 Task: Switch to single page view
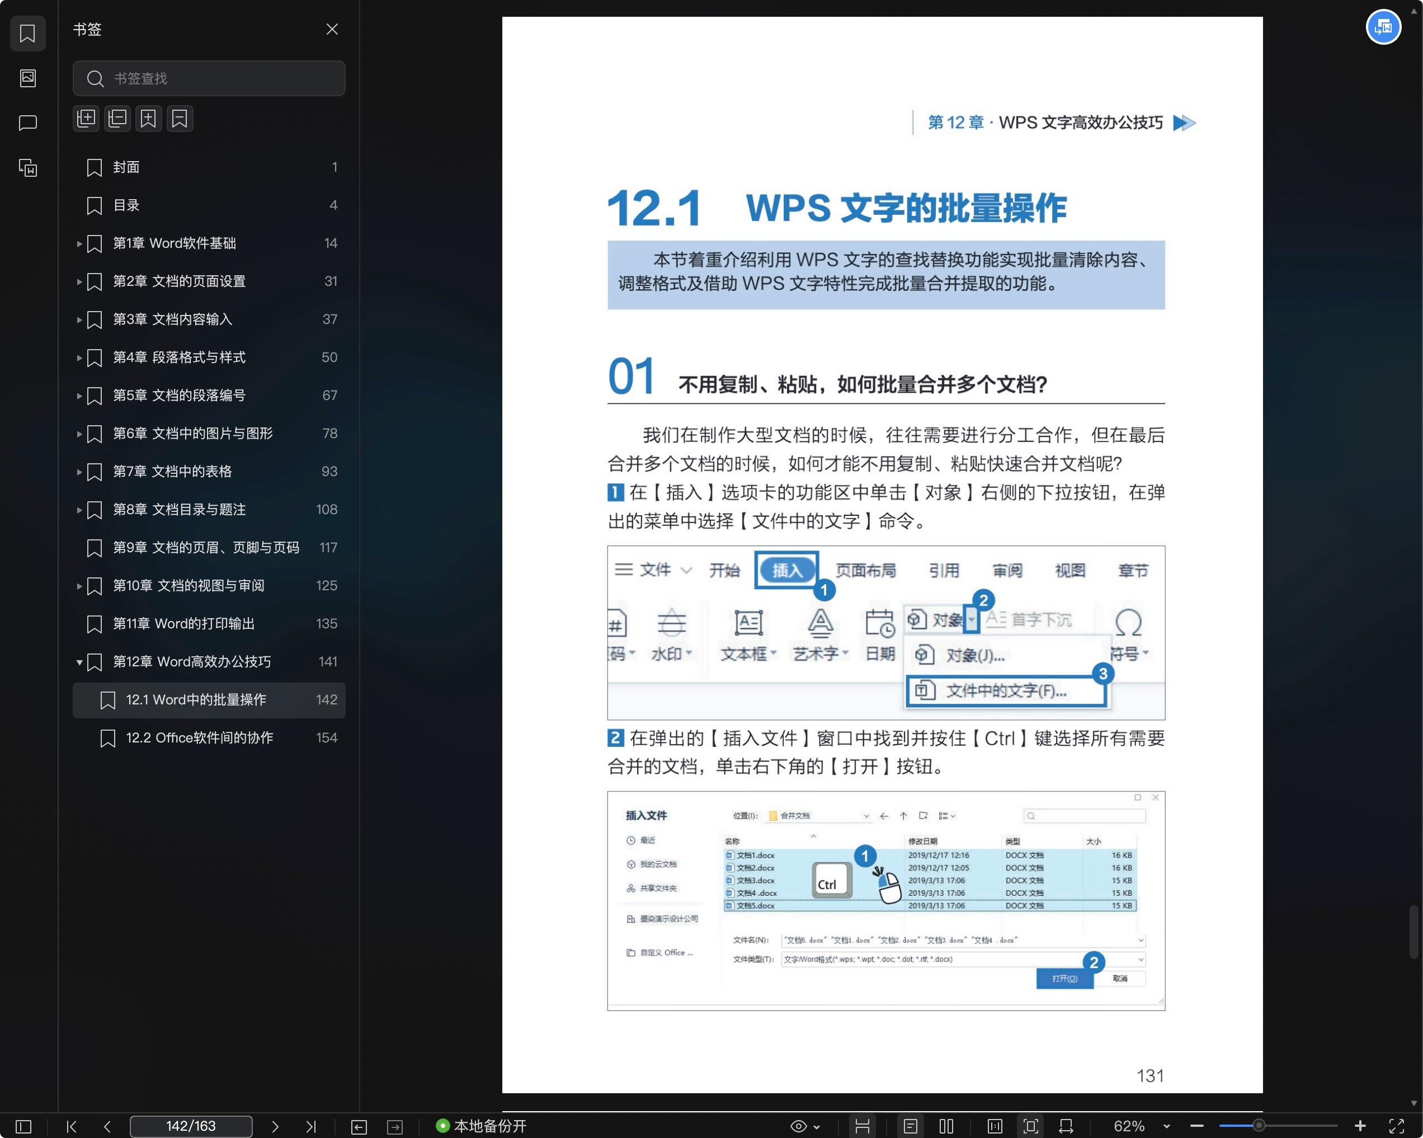910,1127
